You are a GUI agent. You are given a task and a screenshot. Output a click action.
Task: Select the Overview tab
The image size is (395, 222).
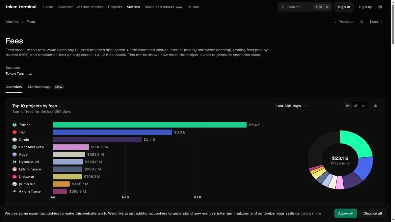[x=14, y=87]
